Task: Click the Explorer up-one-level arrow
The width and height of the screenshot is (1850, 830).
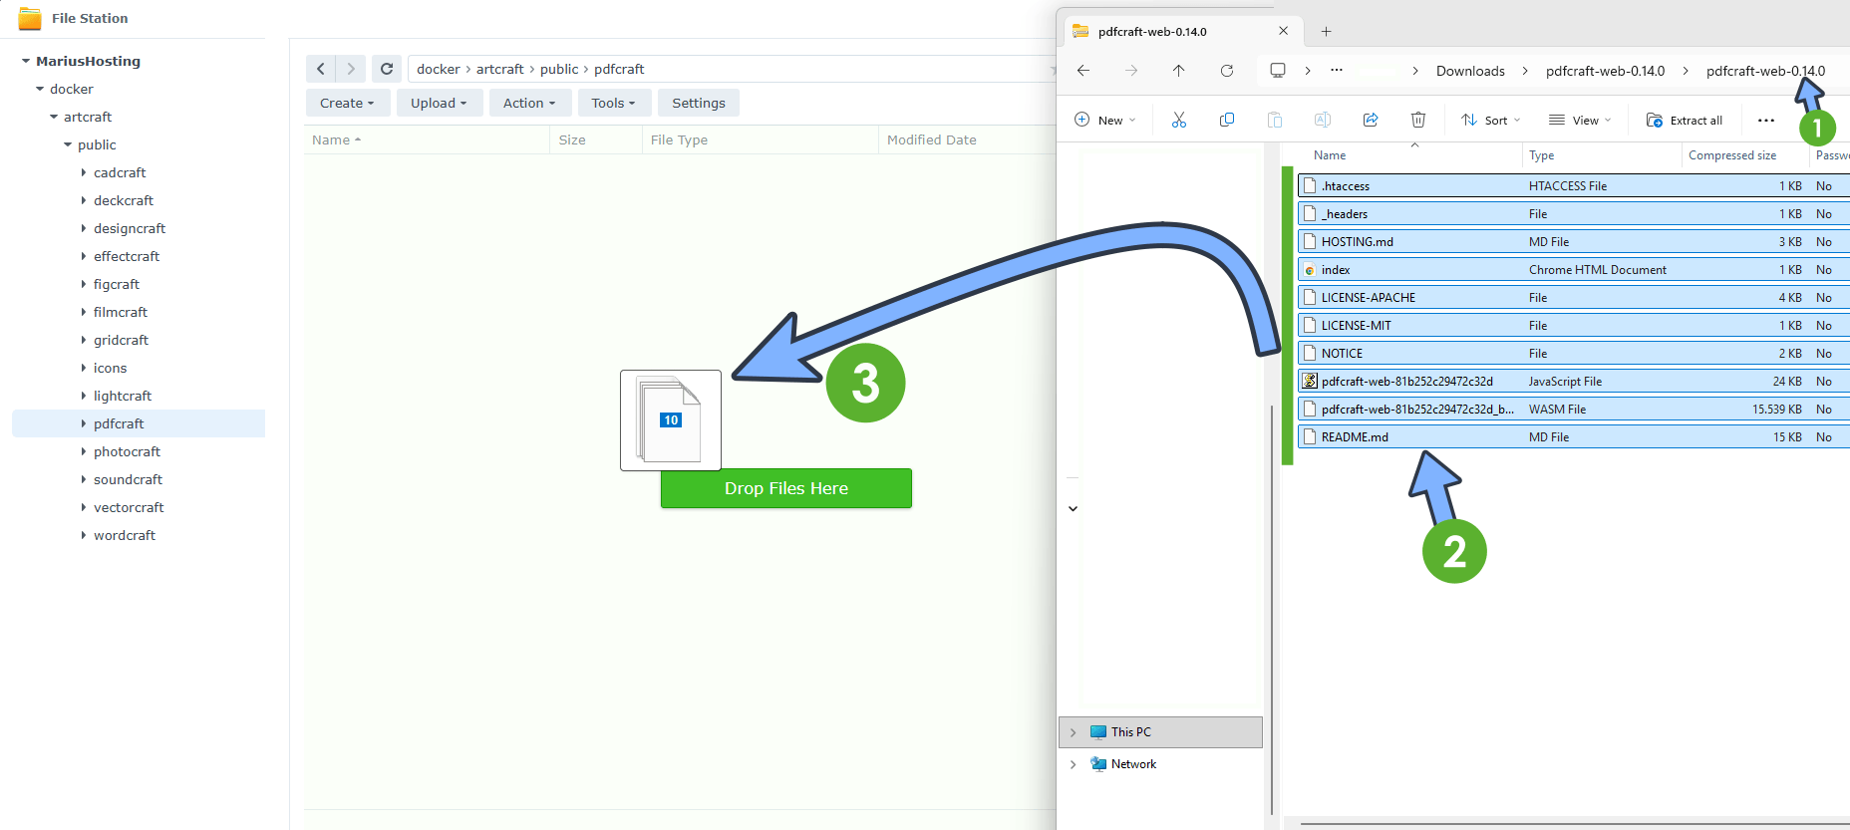Action: pyautogui.click(x=1179, y=71)
